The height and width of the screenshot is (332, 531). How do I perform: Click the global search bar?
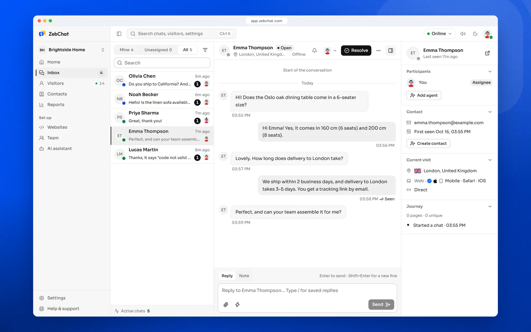[181, 34]
